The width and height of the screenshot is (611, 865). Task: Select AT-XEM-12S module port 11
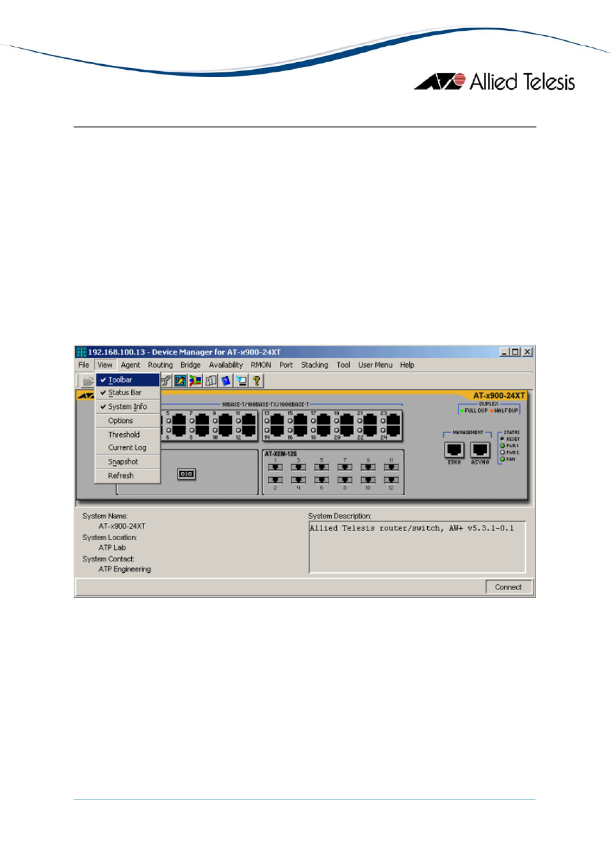point(391,467)
